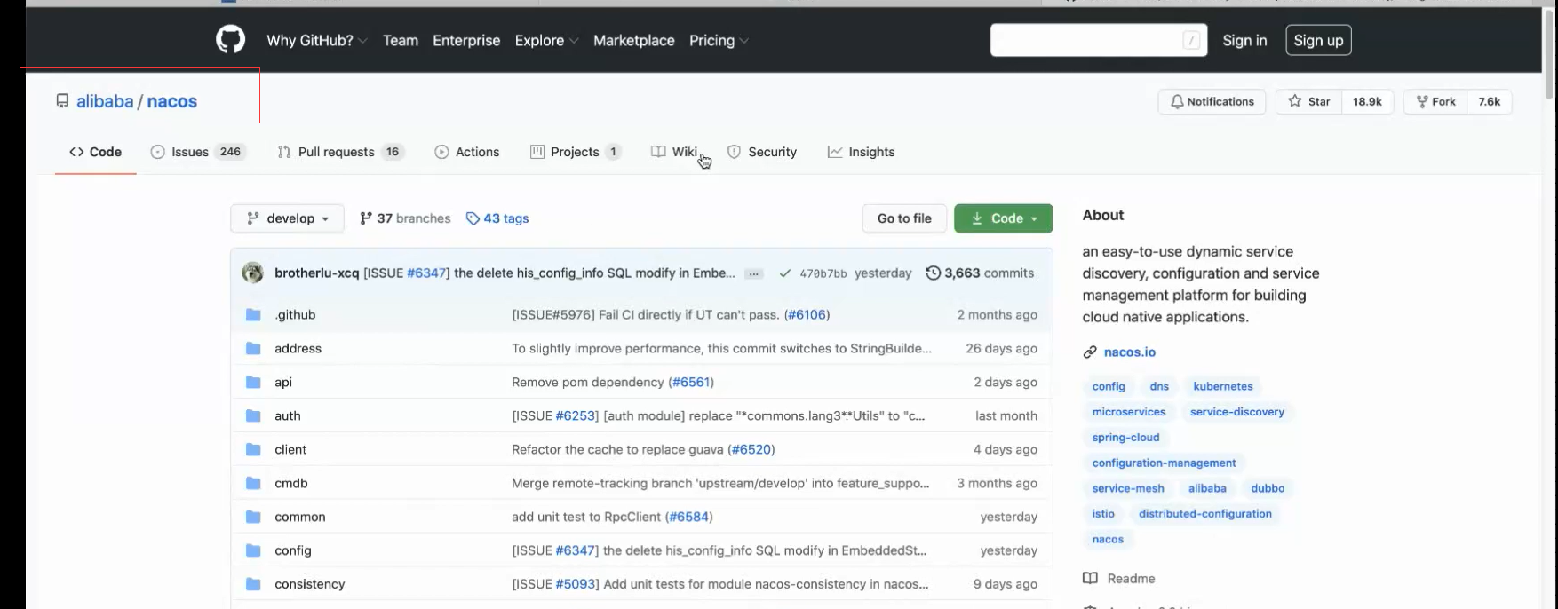Screen dimensions: 1558x609
Task: Click the GitHub search input field
Action: click(x=1099, y=40)
